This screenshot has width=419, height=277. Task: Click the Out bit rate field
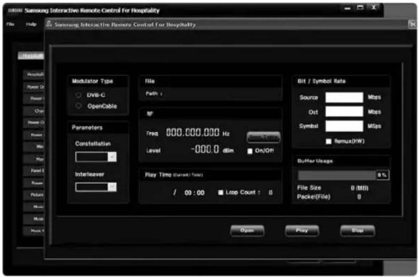coord(344,112)
